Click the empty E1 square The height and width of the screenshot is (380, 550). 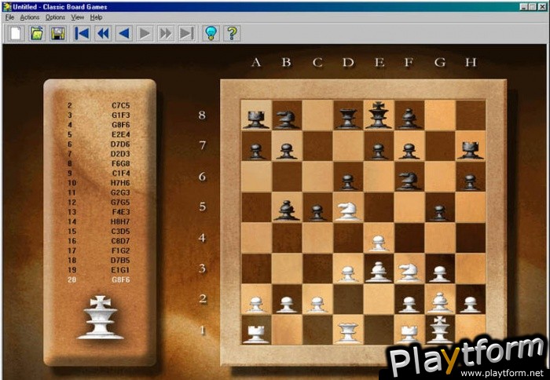coord(379,330)
